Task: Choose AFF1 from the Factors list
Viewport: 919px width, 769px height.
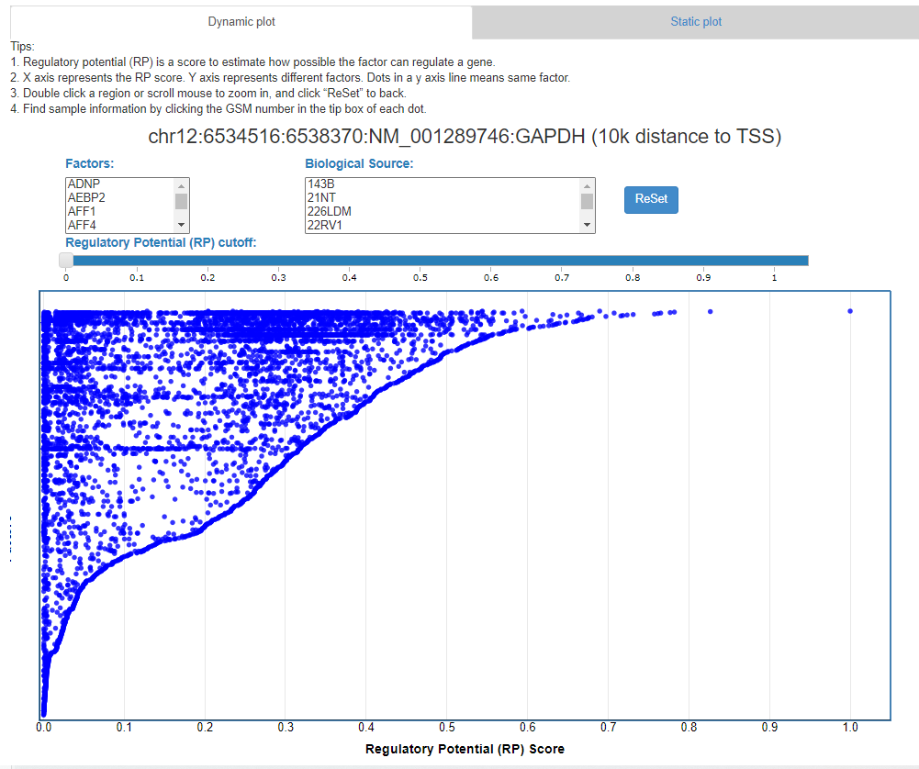Action: click(x=119, y=211)
